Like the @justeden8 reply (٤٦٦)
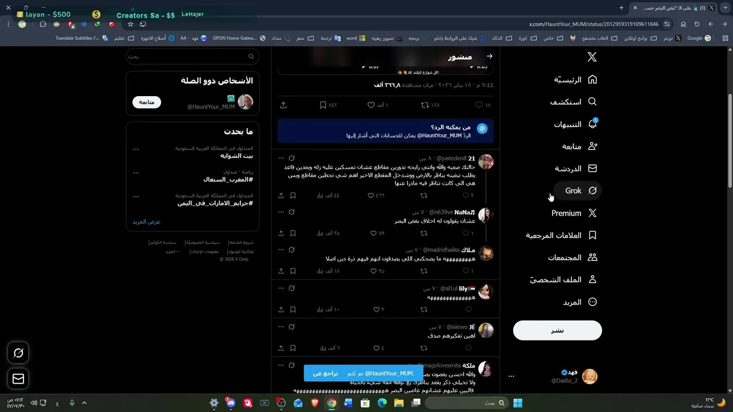Screen dimensions: 733x412 371,196
